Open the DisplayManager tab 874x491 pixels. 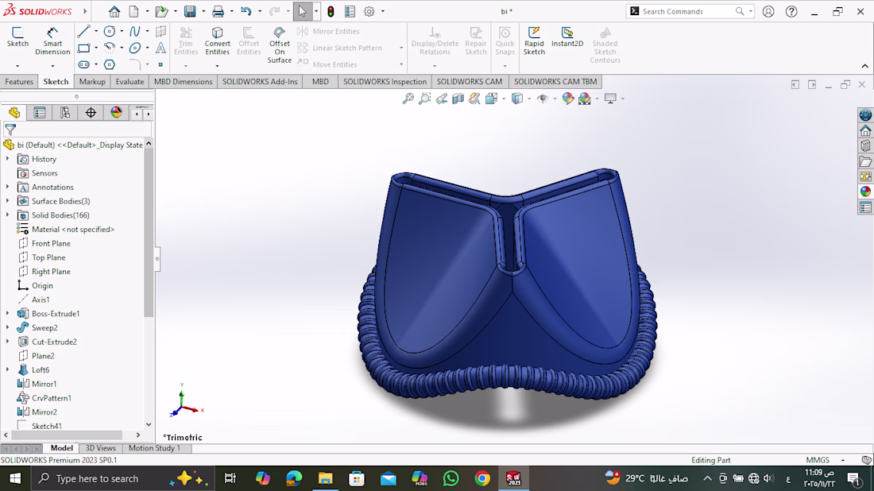click(x=117, y=113)
